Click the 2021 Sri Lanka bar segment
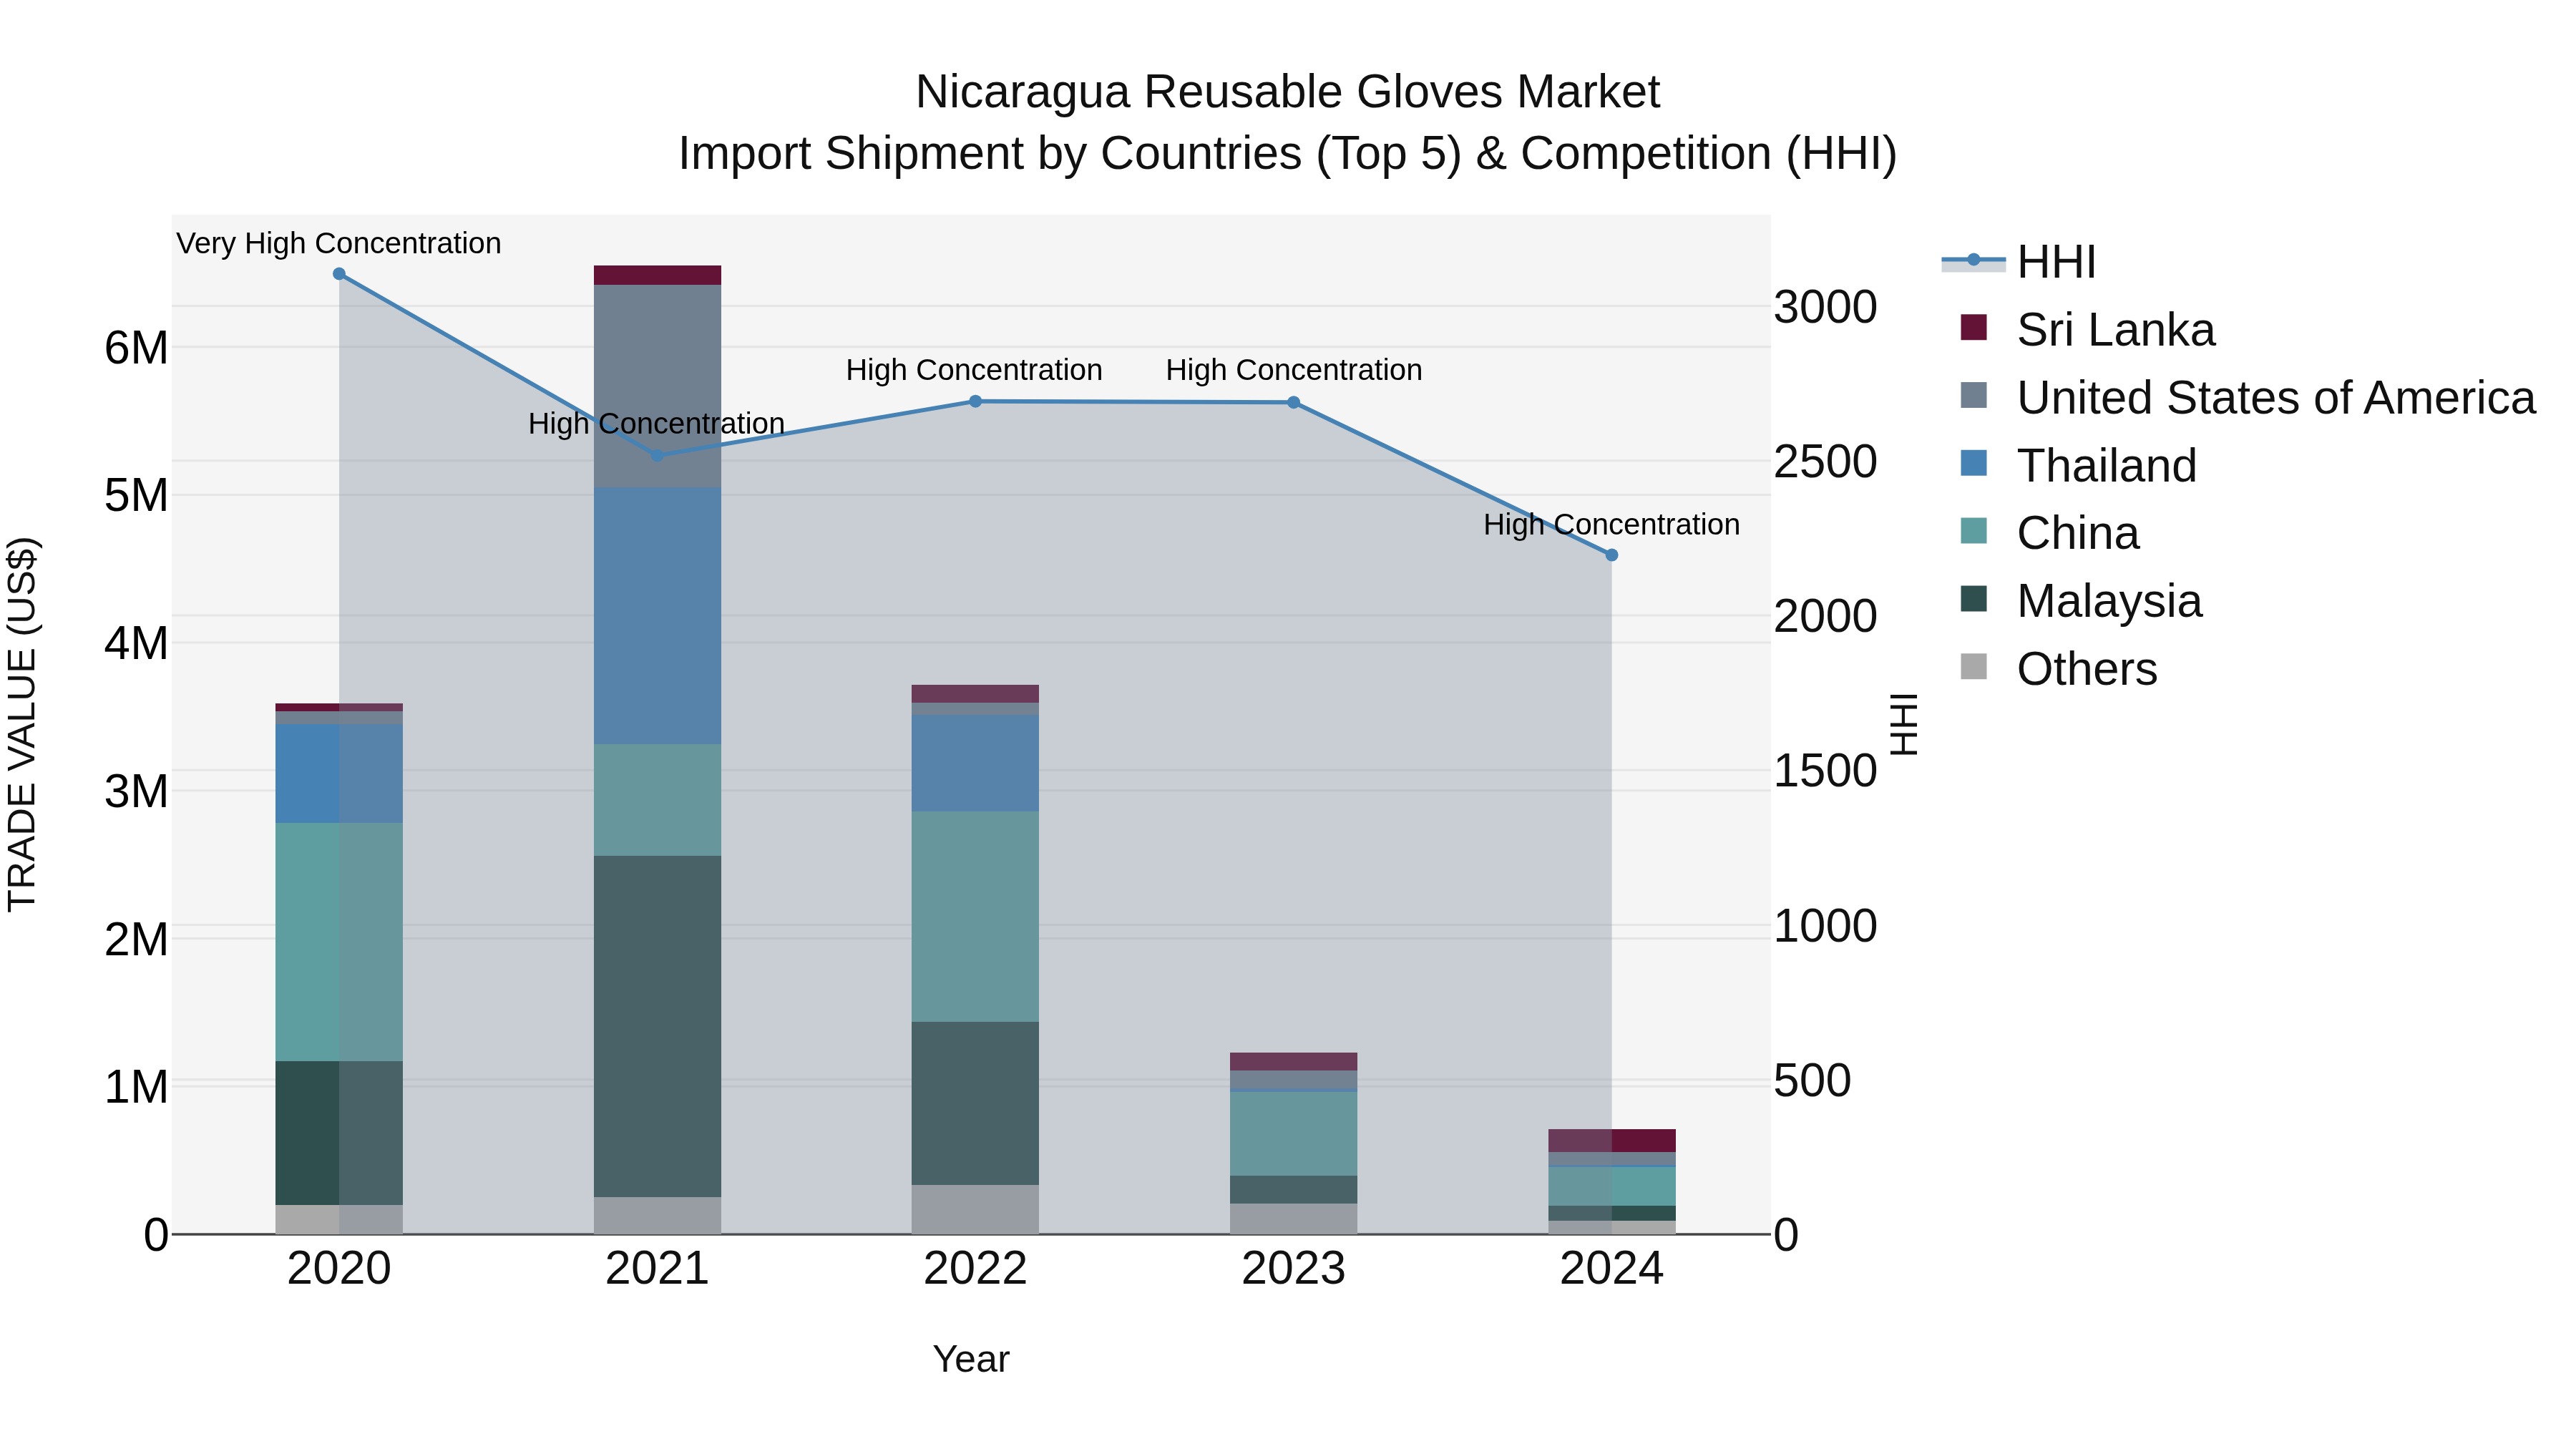Screen dimensions: 2576x1449 tap(657, 276)
